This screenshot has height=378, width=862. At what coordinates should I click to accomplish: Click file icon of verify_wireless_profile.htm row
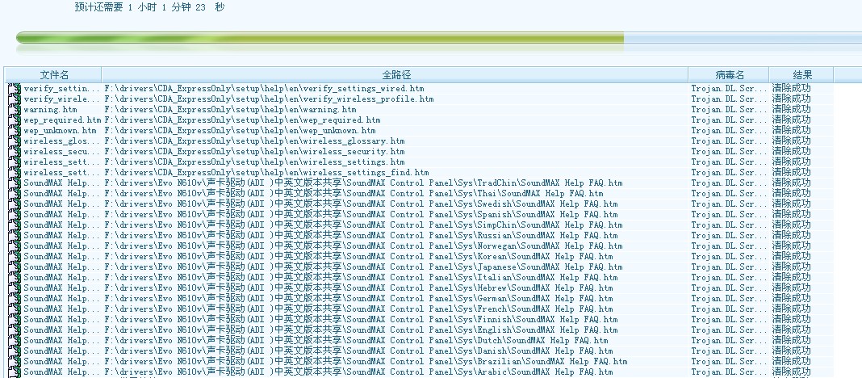15,99
